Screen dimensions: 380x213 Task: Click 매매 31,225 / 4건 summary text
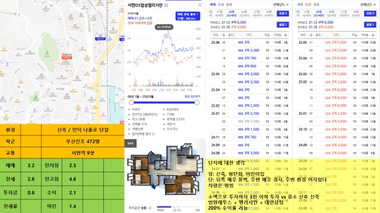click(x=140, y=18)
